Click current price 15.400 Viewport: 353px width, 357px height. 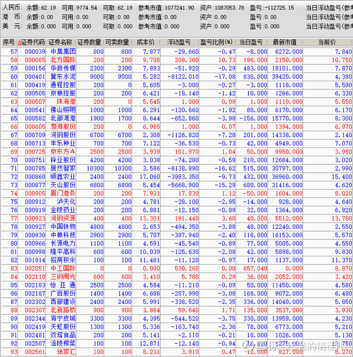point(342,177)
